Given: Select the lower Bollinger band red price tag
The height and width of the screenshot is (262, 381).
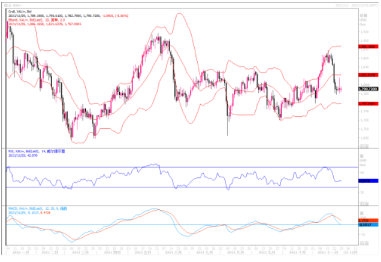Looking at the screenshot, I should [366, 103].
